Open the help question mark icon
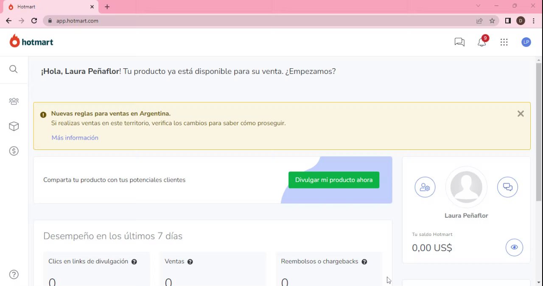 [14, 275]
